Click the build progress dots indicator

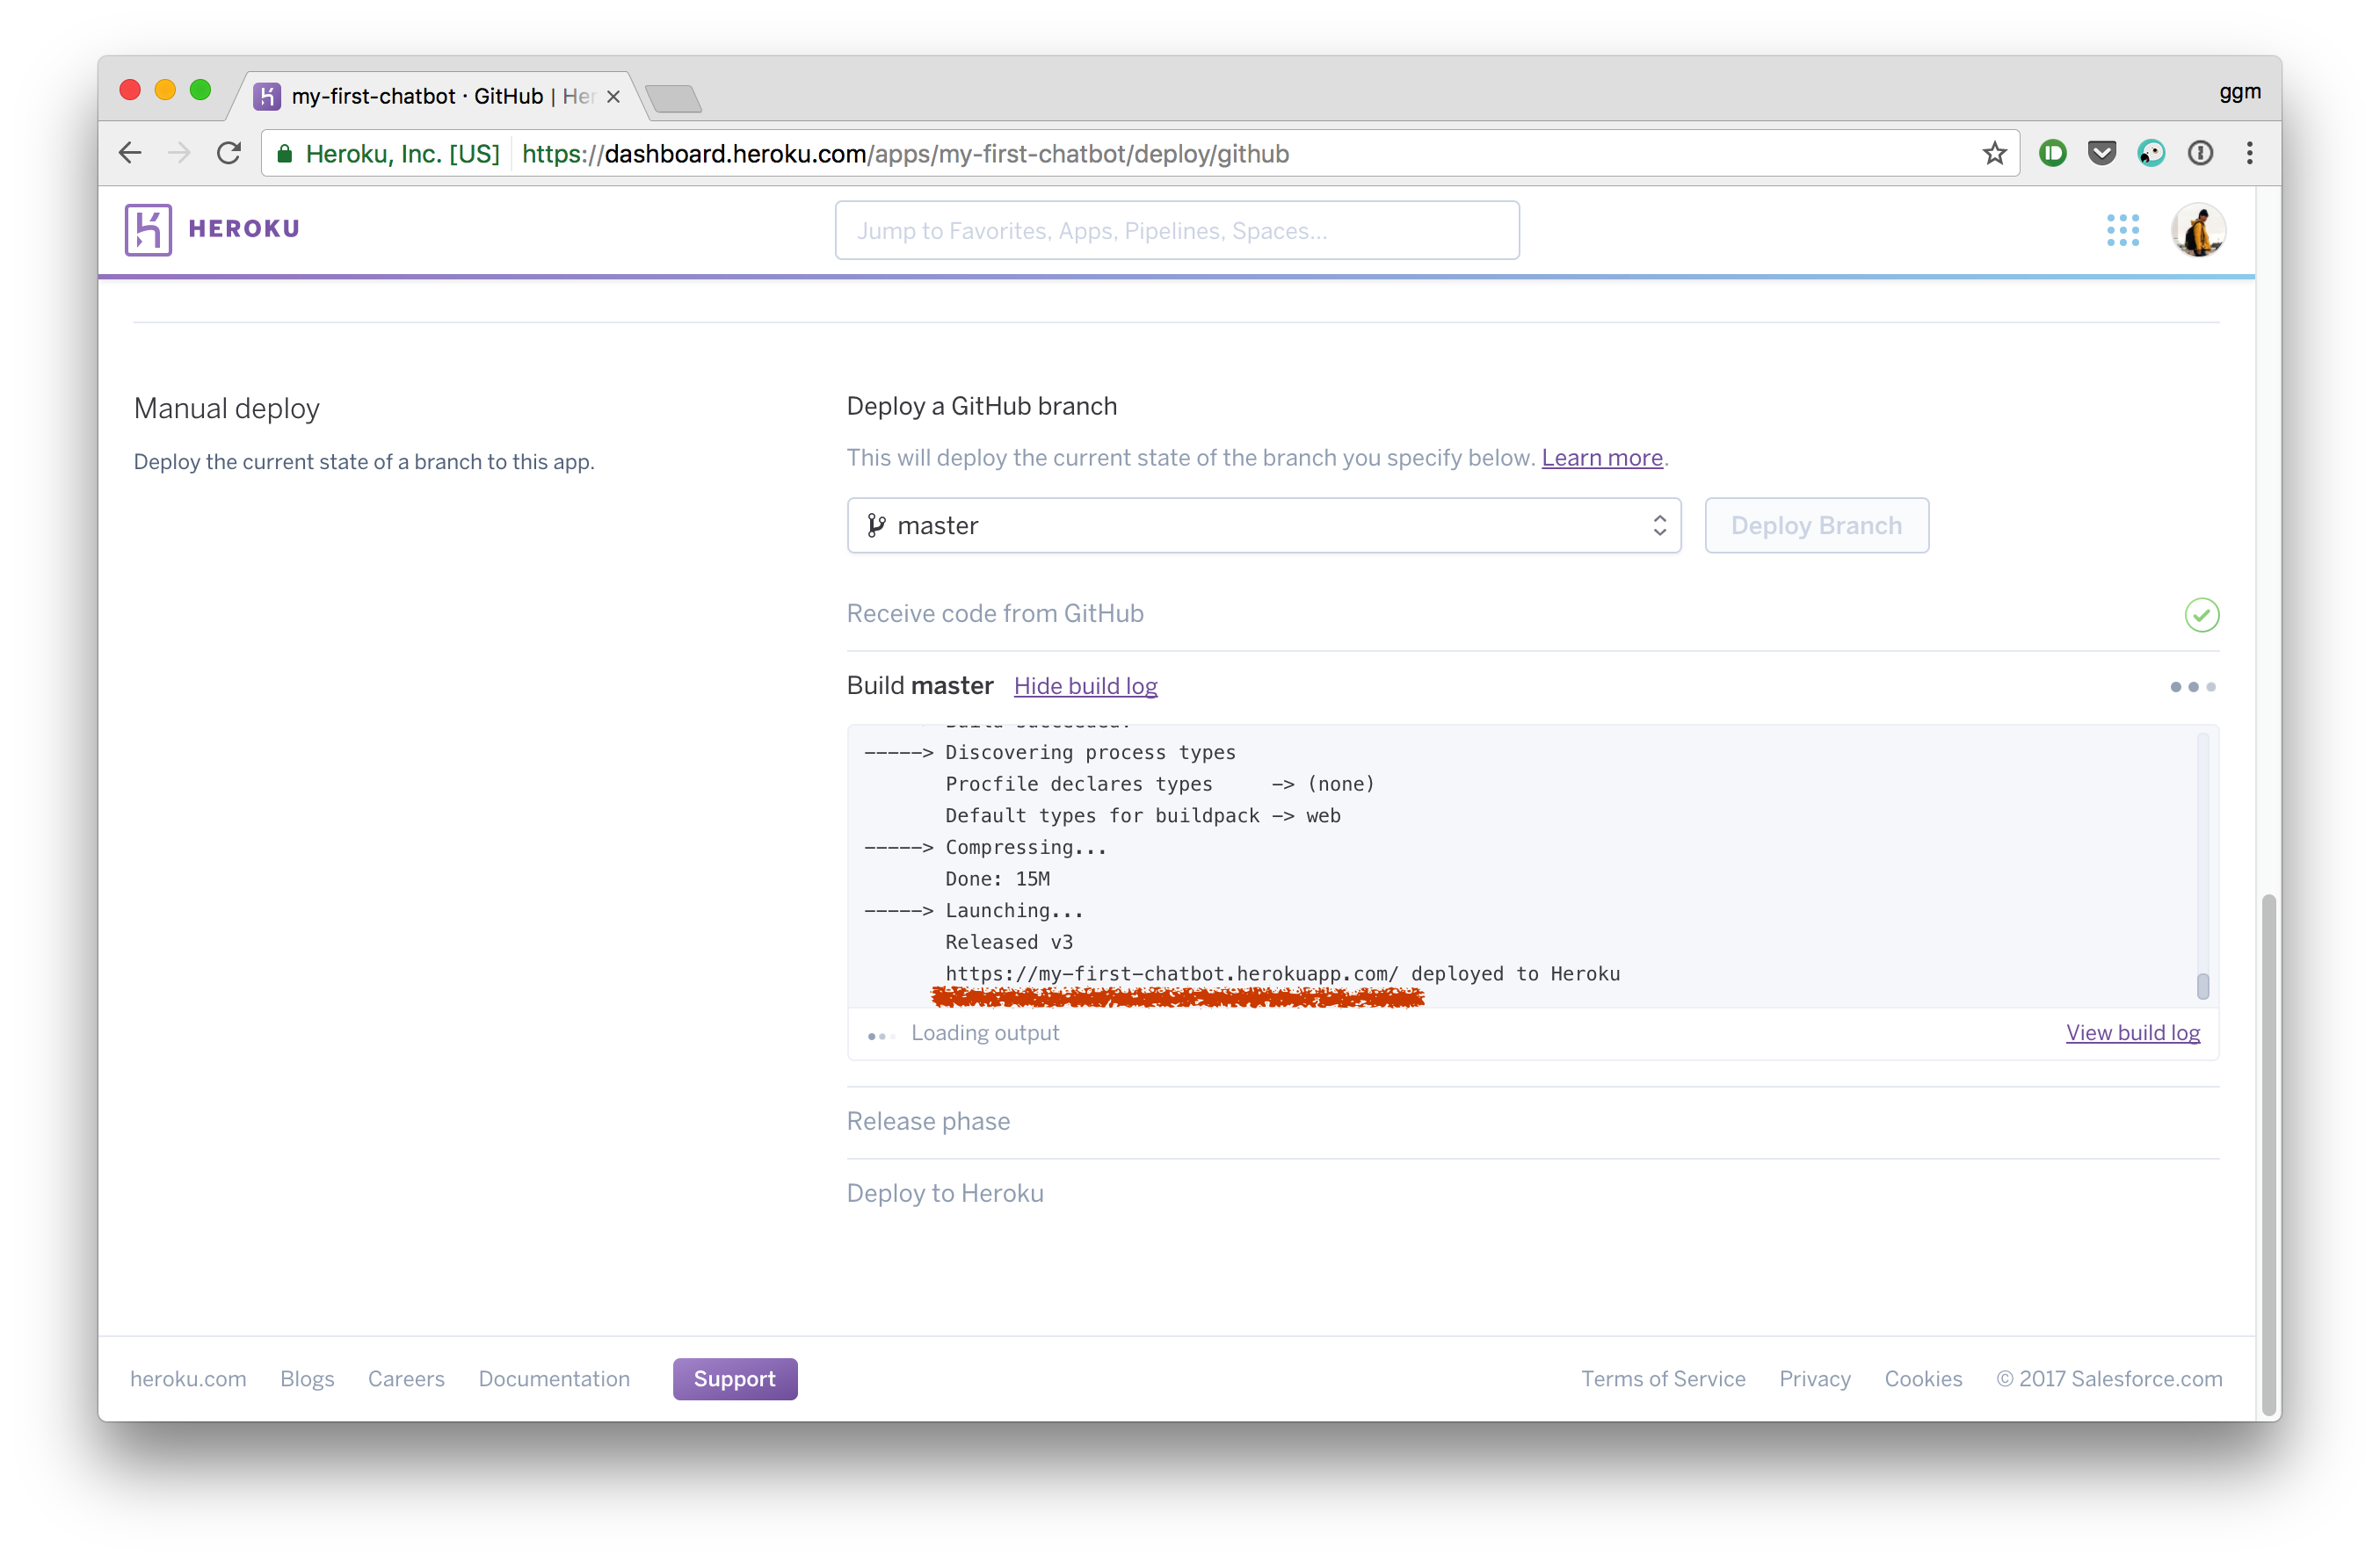pos(2193,687)
